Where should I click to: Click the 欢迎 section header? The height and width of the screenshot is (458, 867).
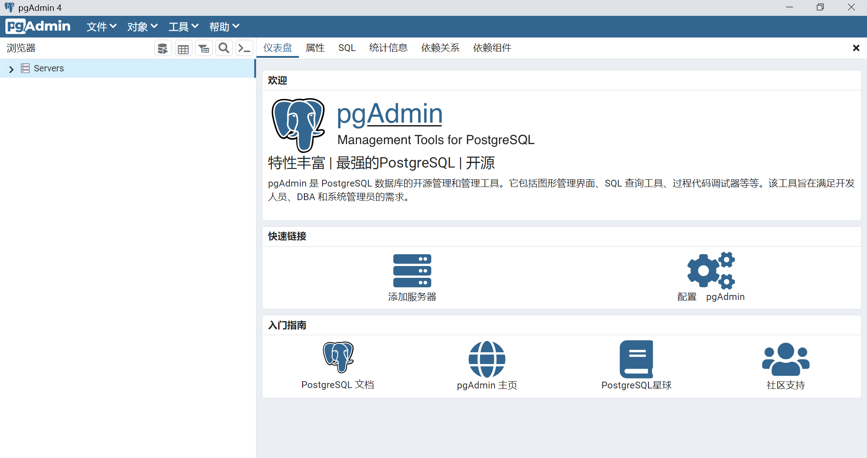(x=277, y=80)
